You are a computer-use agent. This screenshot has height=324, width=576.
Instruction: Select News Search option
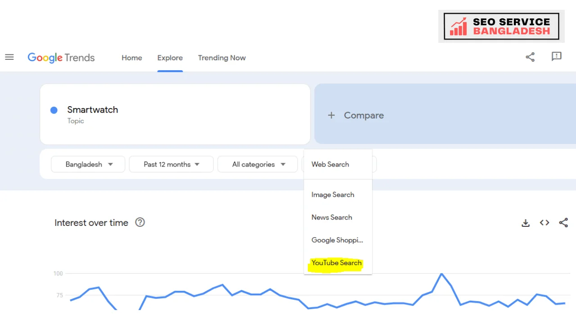coord(338,217)
